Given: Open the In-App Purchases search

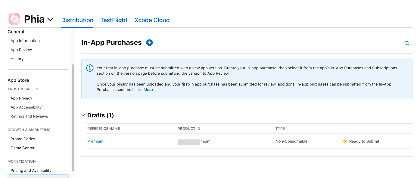Looking at the screenshot, I should 407,43.
